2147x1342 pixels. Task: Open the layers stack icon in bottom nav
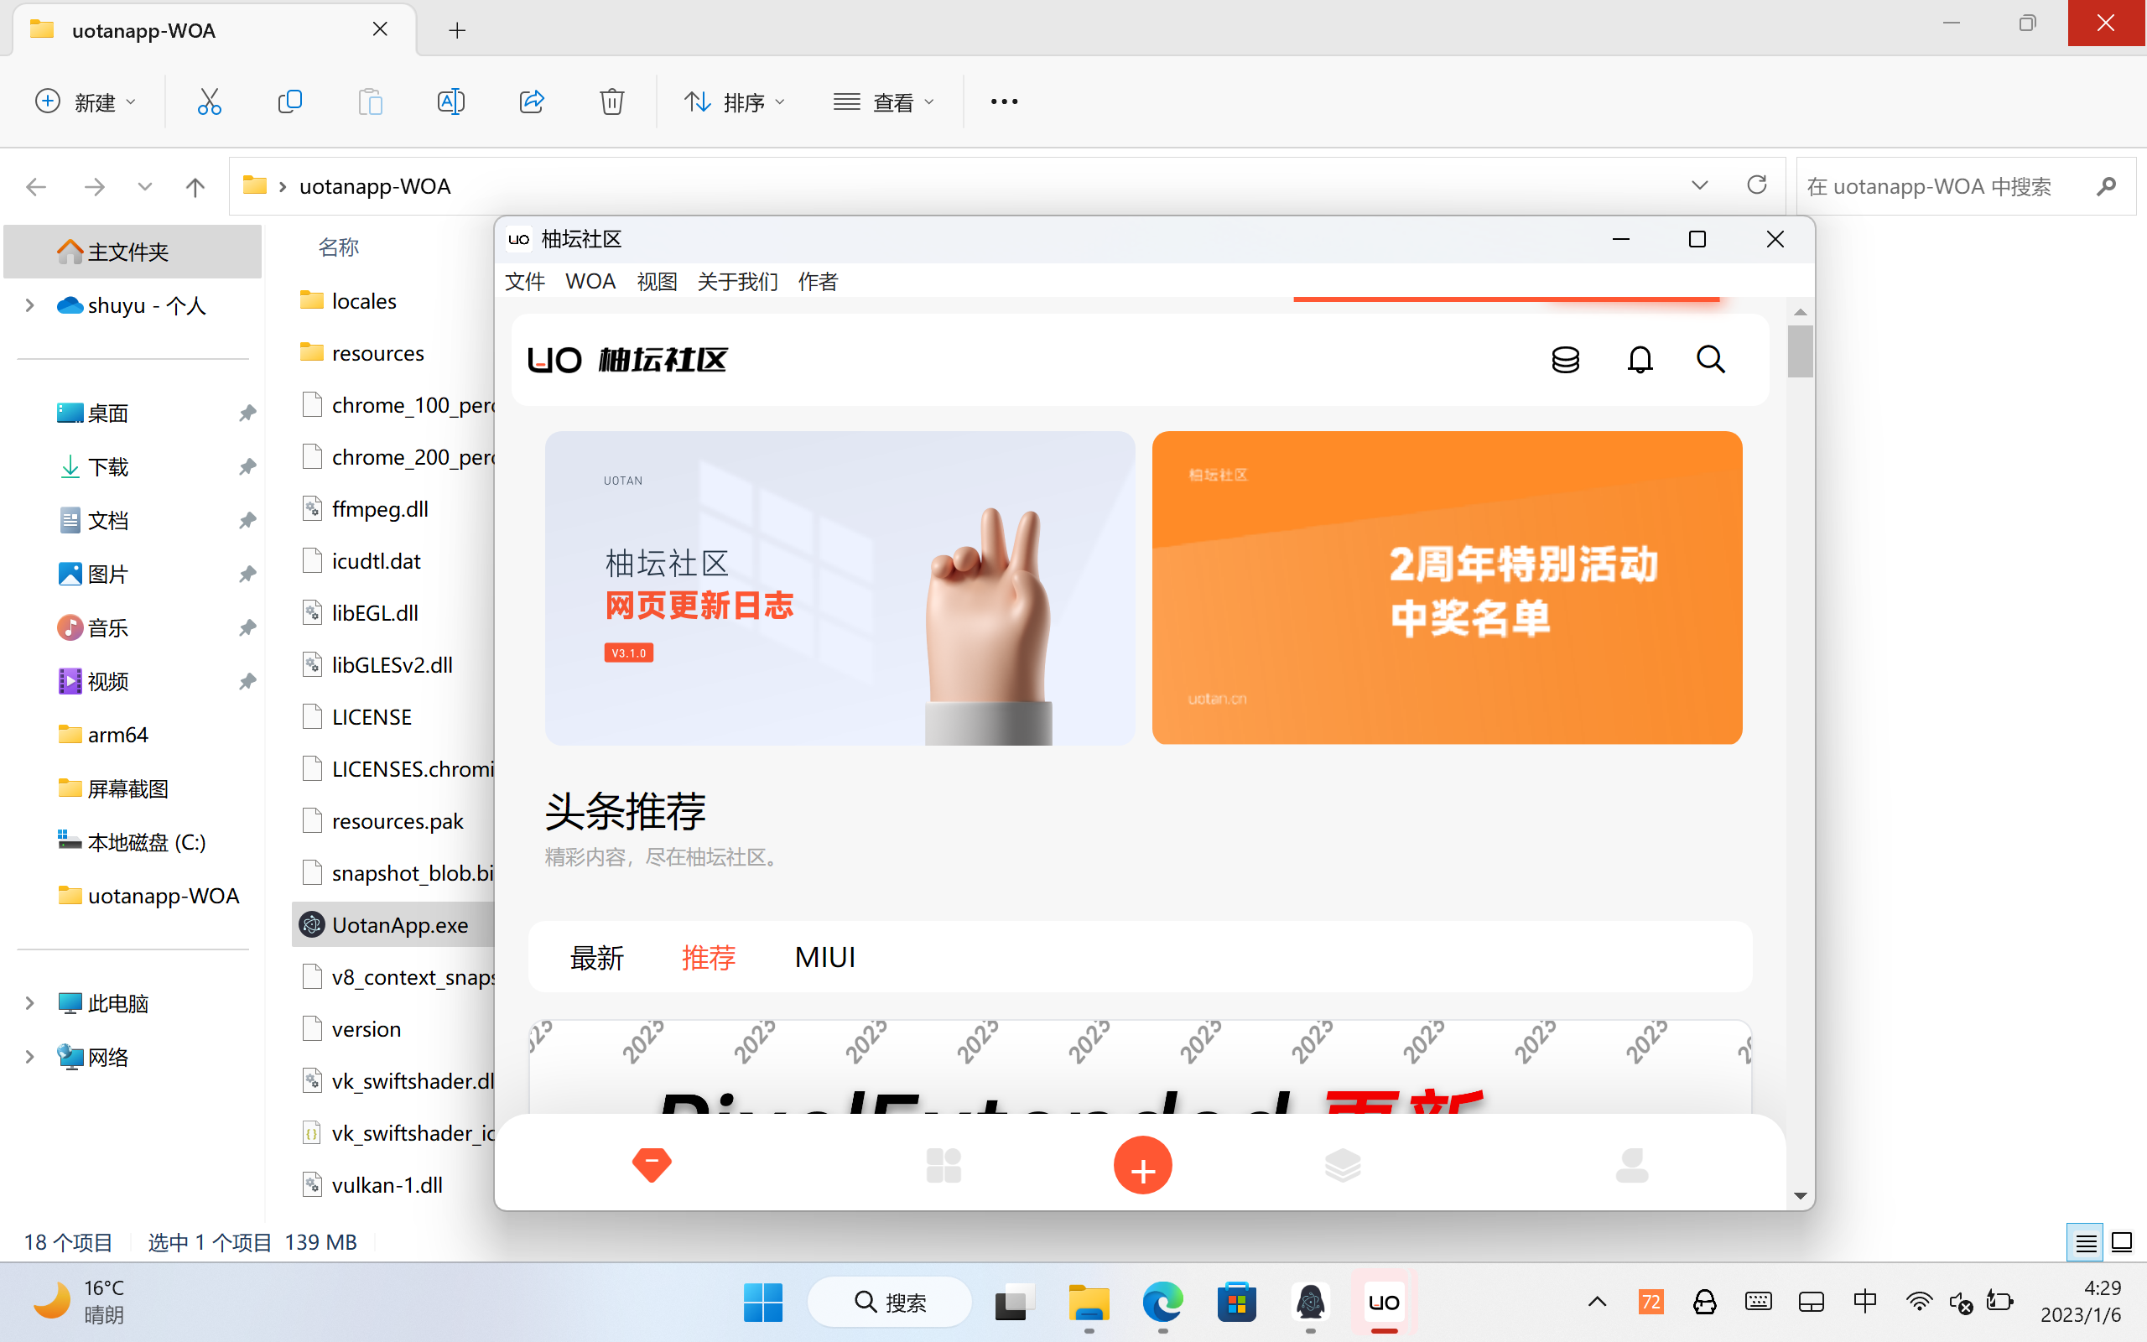coord(1343,1165)
